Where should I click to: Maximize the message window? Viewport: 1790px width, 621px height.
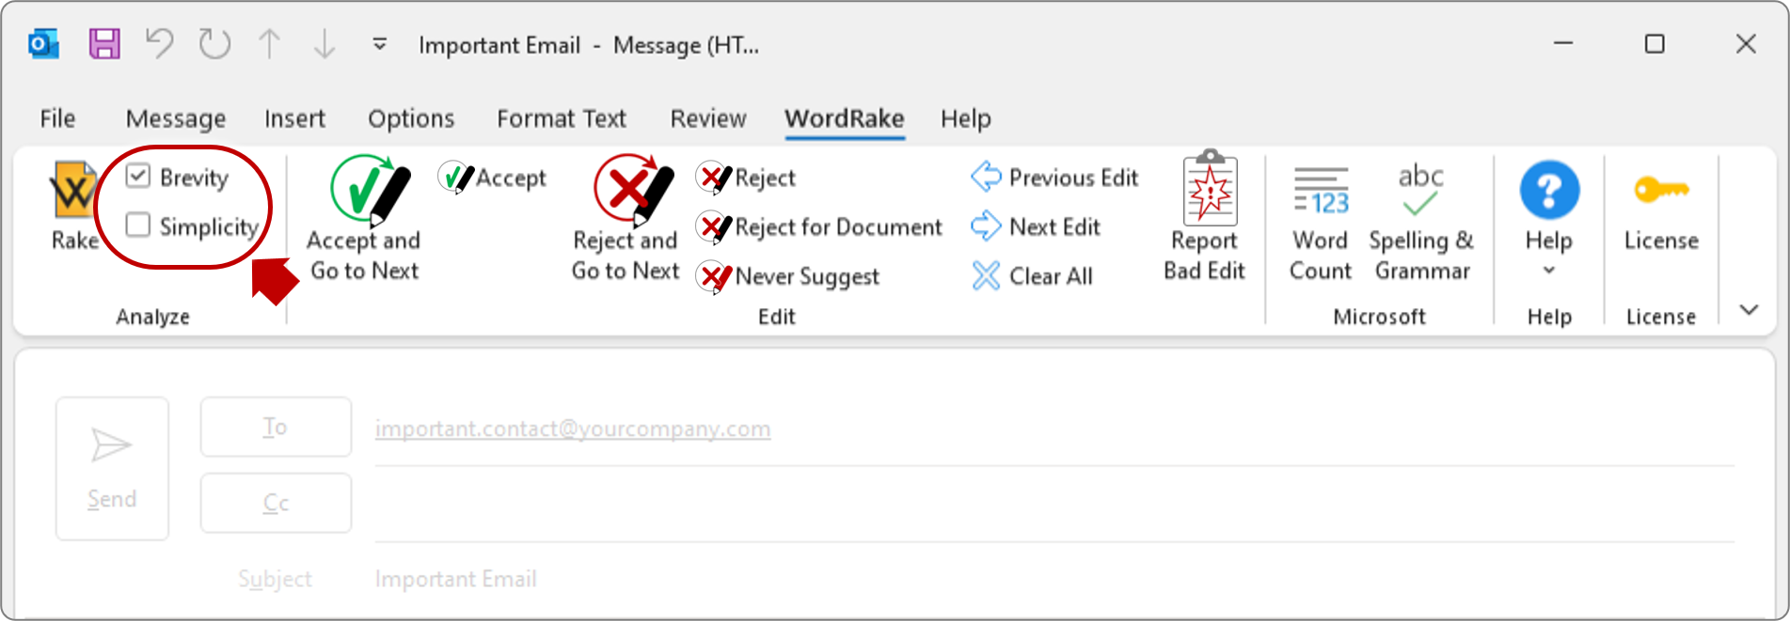(1655, 44)
